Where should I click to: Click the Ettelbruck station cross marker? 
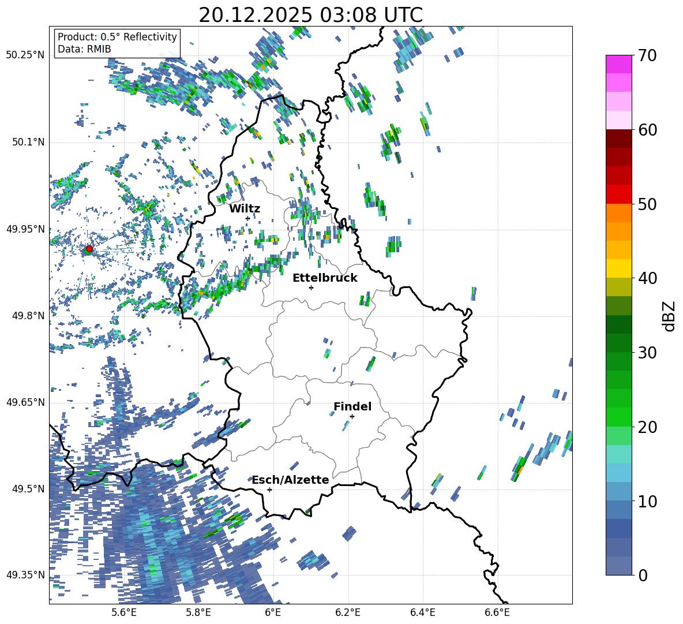[x=311, y=287]
